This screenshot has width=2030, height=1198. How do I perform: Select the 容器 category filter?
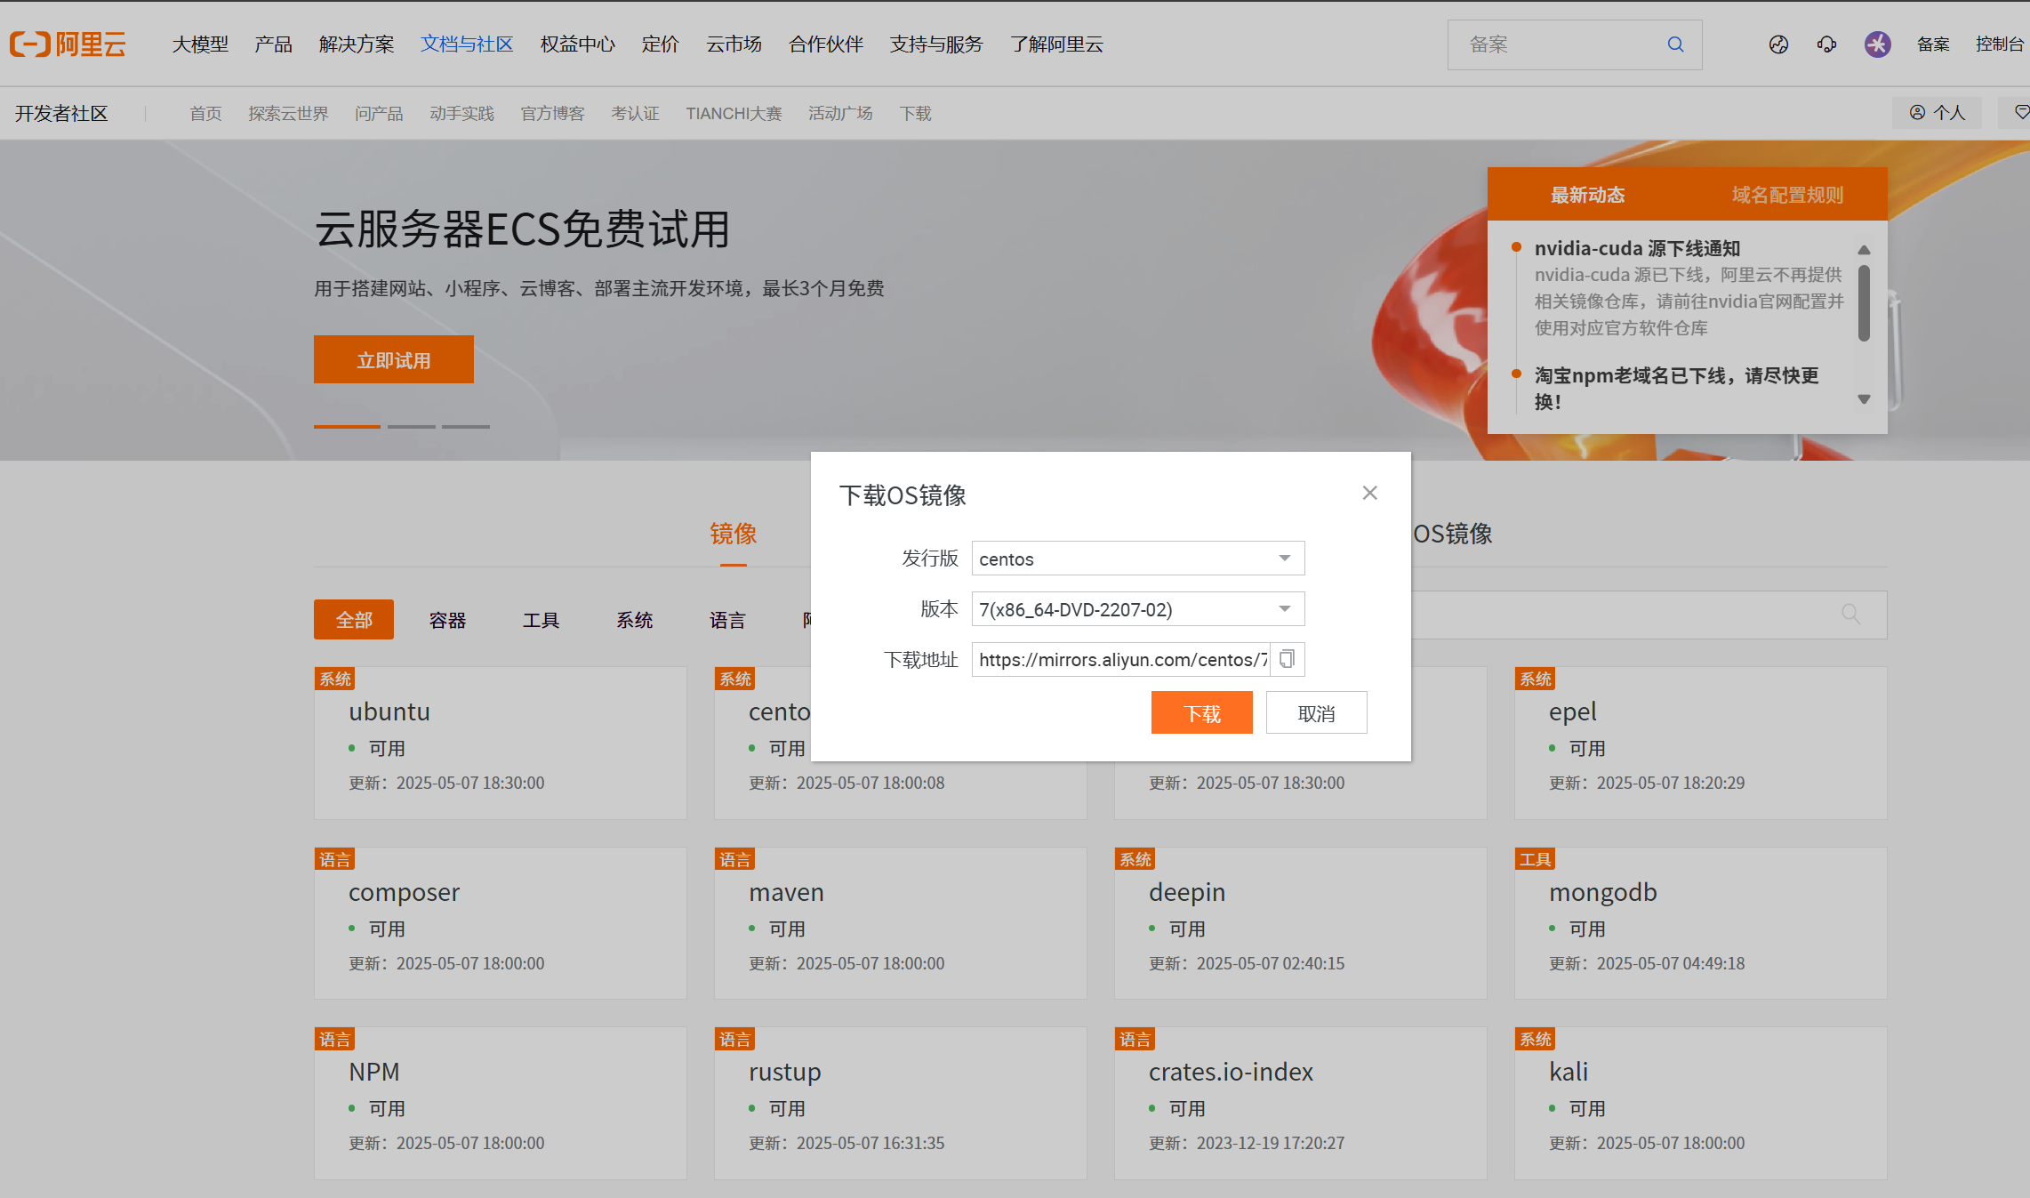(447, 620)
